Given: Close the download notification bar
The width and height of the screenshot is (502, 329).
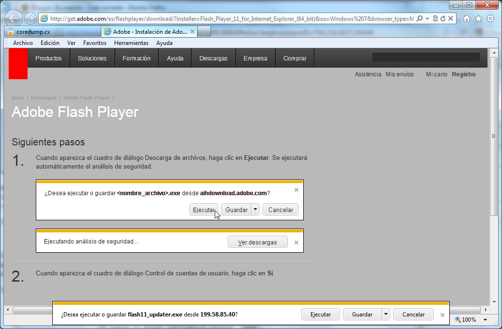Looking at the screenshot, I should coord(442,315).
